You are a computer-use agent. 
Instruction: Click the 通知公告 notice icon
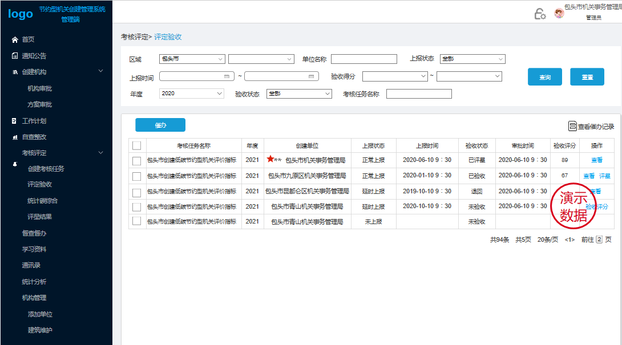(x=15, y=56)
